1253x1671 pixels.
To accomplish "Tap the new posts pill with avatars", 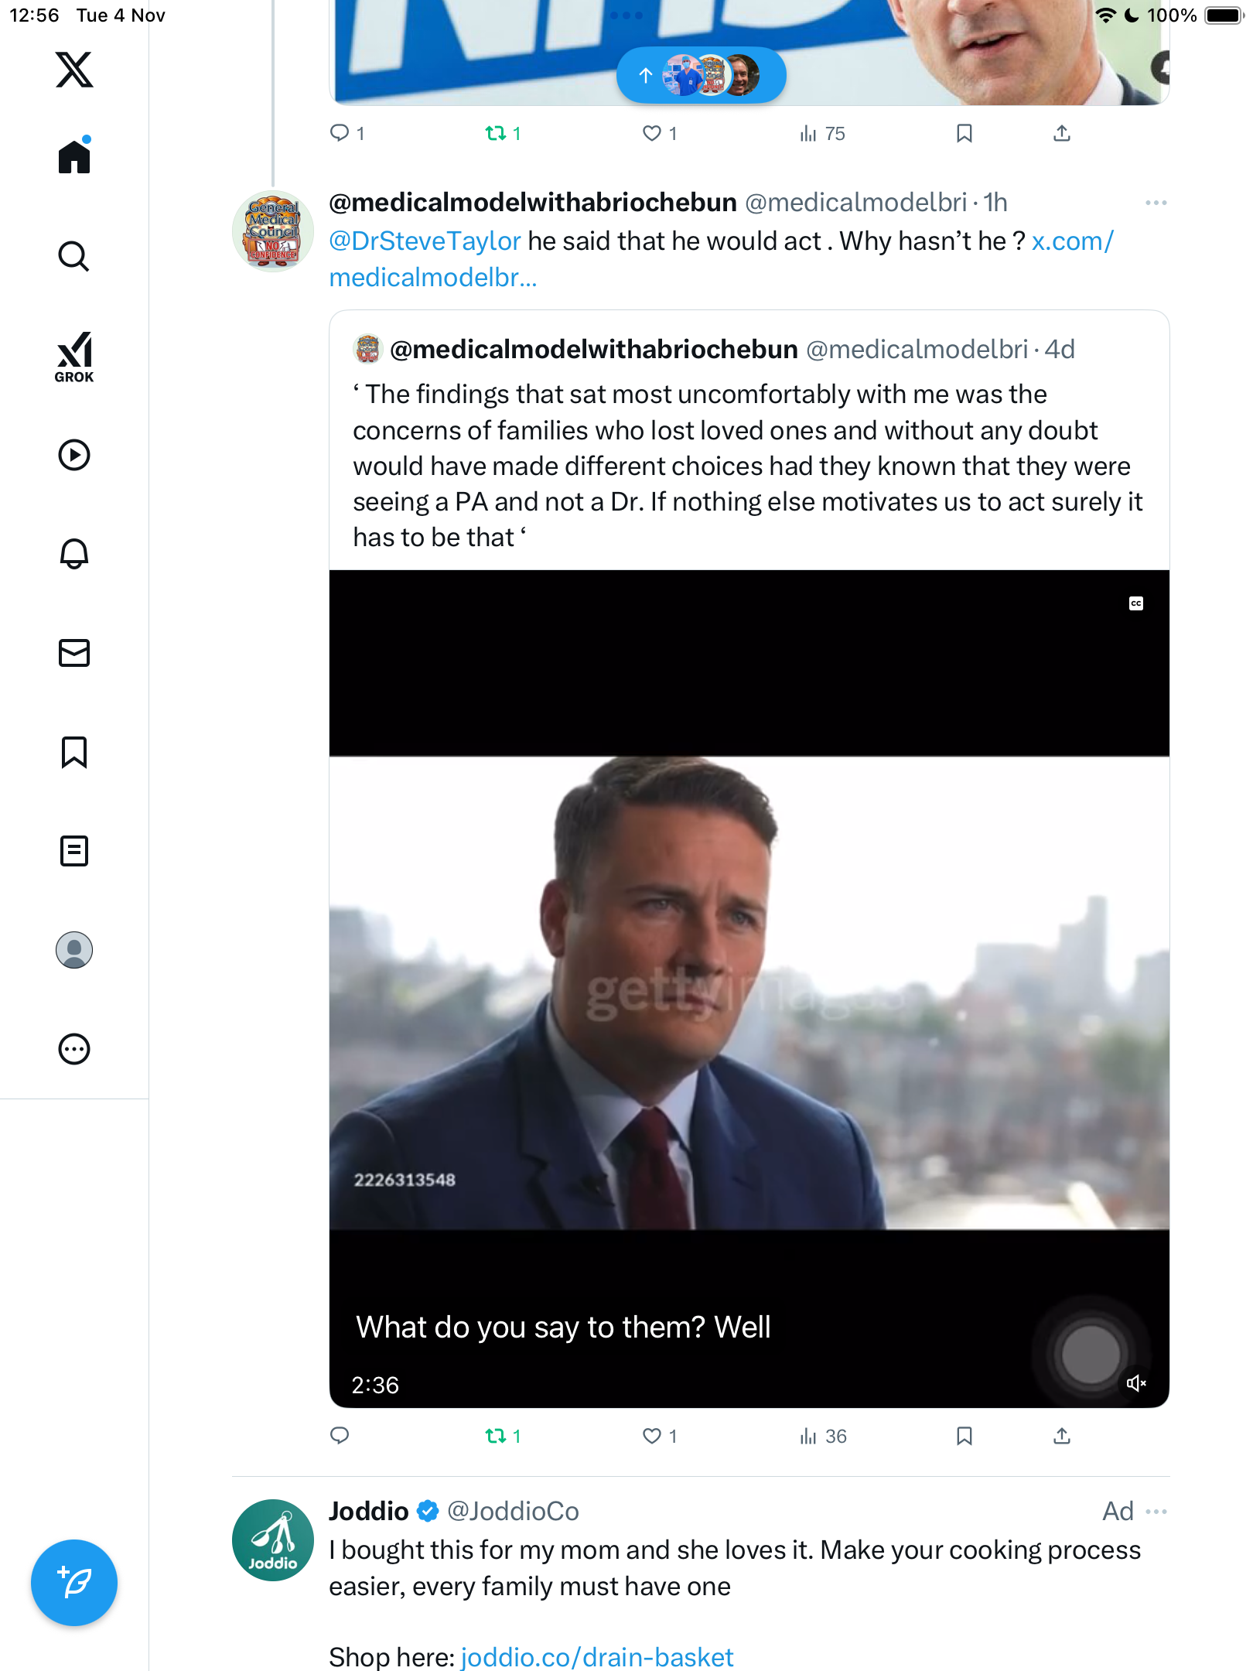I will point(701,75).
